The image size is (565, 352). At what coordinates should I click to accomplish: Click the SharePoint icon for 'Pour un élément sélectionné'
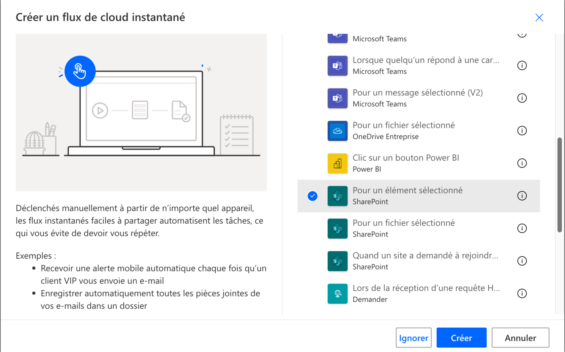(338, 196)
